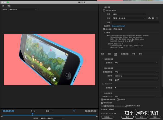Switch to the Captions tab
The height and width of the screenshot is (120, 163).
tap(134, 54)
